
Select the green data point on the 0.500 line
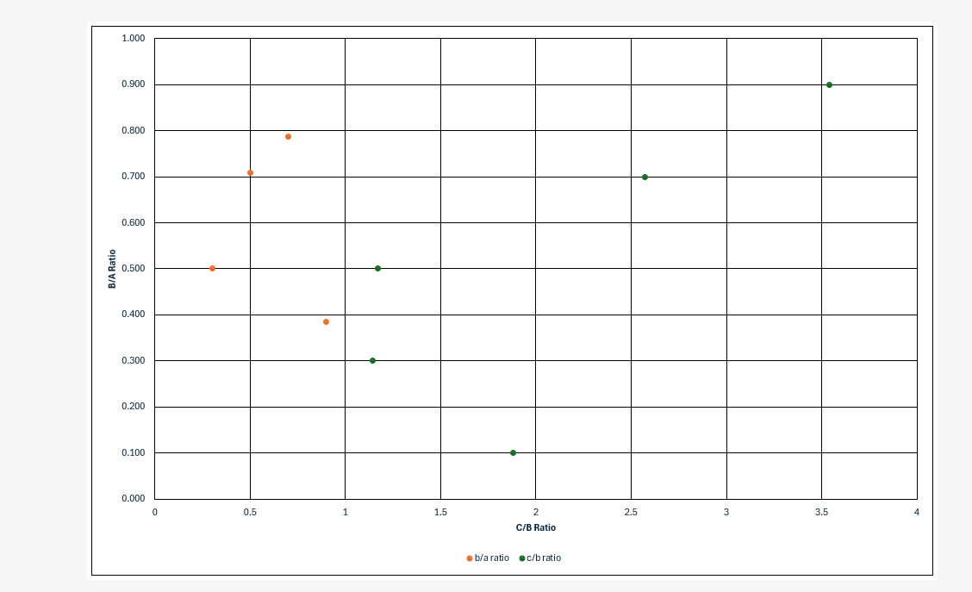point(377,268)
